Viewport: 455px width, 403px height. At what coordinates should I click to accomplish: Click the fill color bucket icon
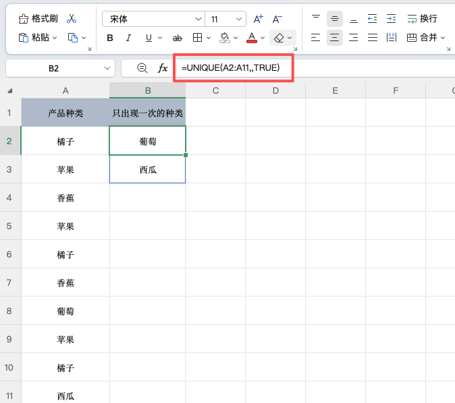coord(225,38)
